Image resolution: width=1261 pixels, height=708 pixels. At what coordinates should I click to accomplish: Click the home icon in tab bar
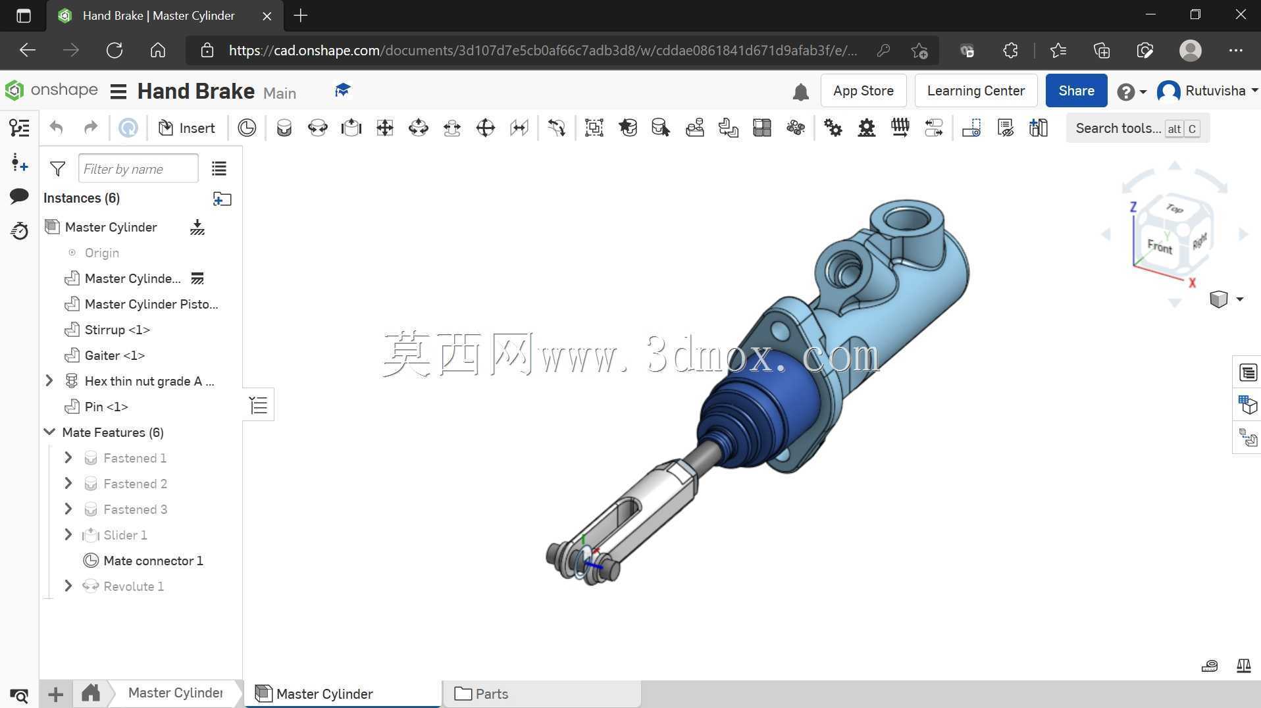pyautogui.click(x=91, y=693)
